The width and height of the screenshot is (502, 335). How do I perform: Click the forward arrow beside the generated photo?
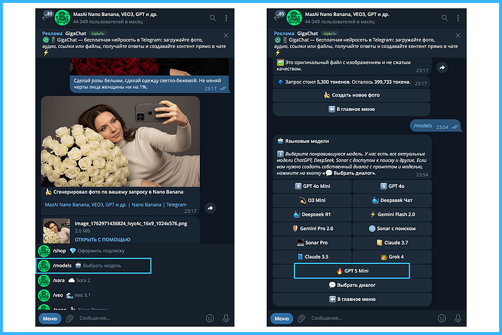click(210, 208)
